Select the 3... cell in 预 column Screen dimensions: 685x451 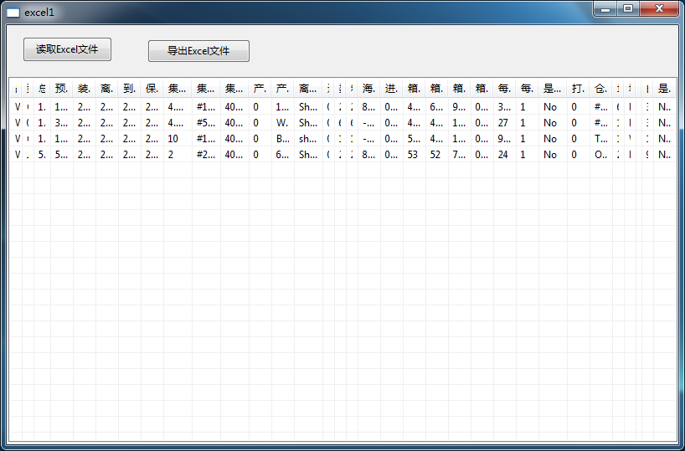(x=62, y=123)
